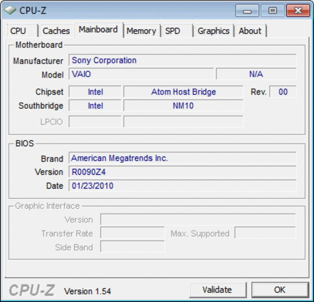The image size is (314, 302).
Task: Click the BIOS Date 01/23/2010 field
Action: [182, 186]
